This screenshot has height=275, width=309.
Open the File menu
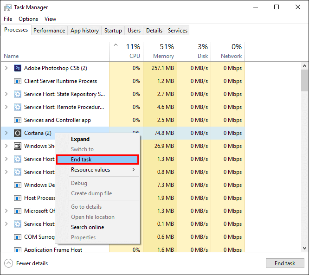(8, 19)
